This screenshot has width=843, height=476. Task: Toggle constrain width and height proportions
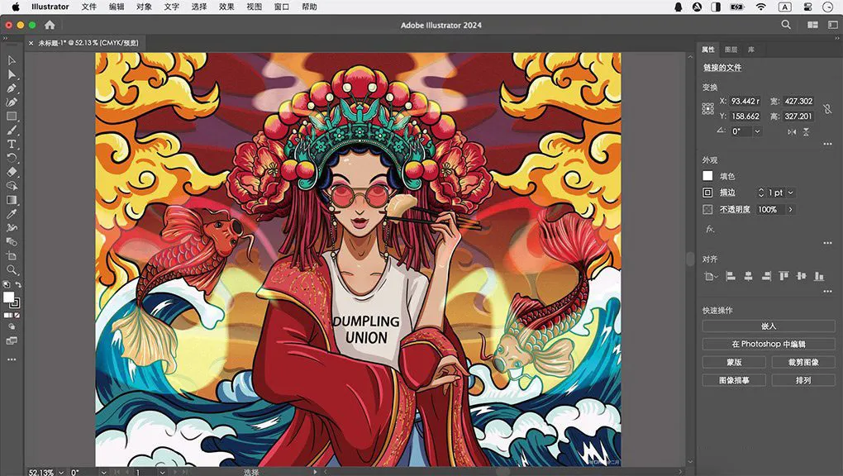827,108
